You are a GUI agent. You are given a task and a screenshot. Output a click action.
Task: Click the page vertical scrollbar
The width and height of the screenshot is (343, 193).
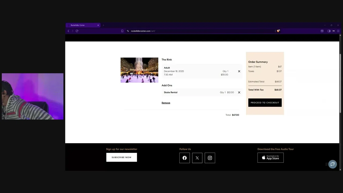tap(340, 83)
